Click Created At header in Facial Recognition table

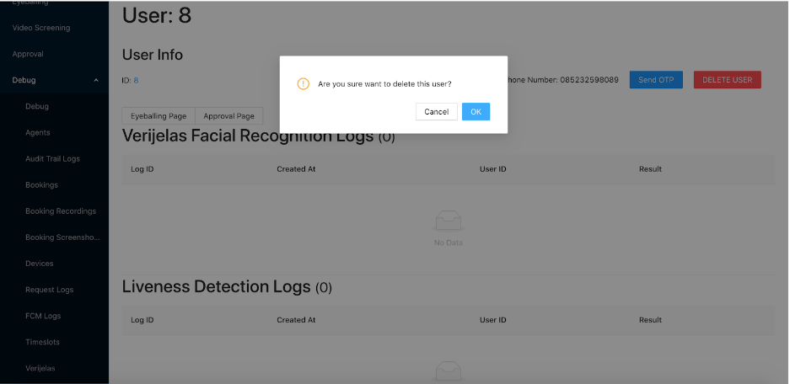tap(296, 169)
